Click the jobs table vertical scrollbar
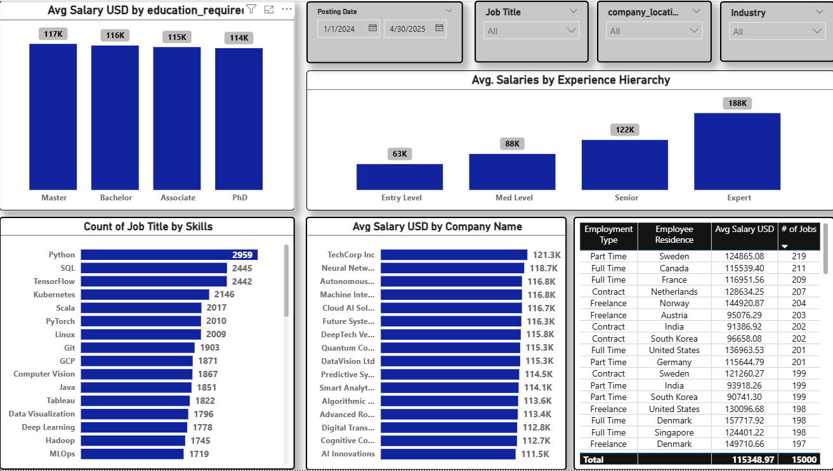Screen dimensions: 833x471 click(825, 248)
